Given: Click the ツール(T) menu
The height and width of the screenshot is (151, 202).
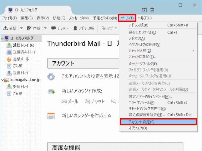Looking at the screenshot, I should pos(127,18).
